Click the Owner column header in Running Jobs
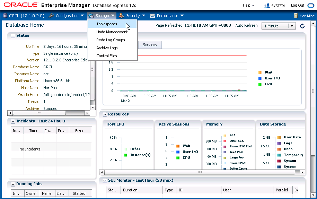Image resolution: width=317 pixels, height=199 pixels. tap(32, 193)
